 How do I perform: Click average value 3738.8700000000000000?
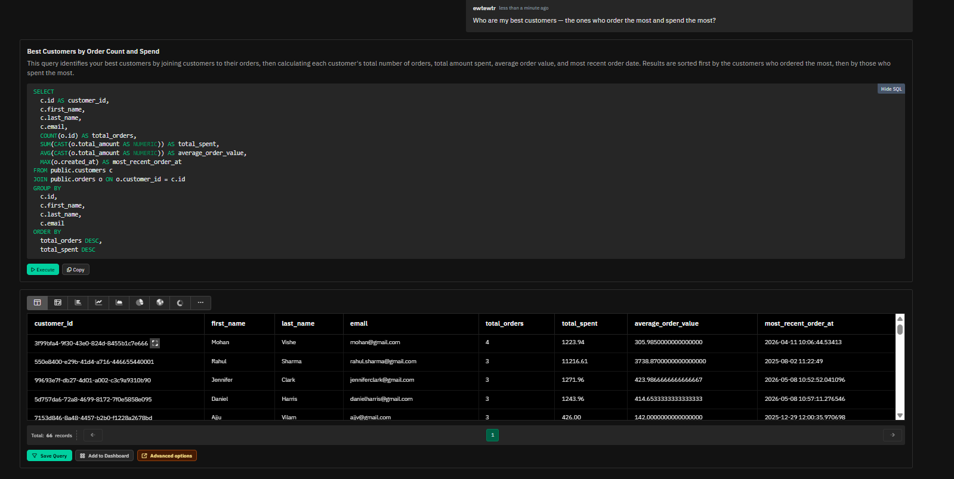(671, 361)
